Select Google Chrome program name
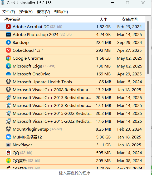This screenshot has height=175, width=152. [28, 58]
